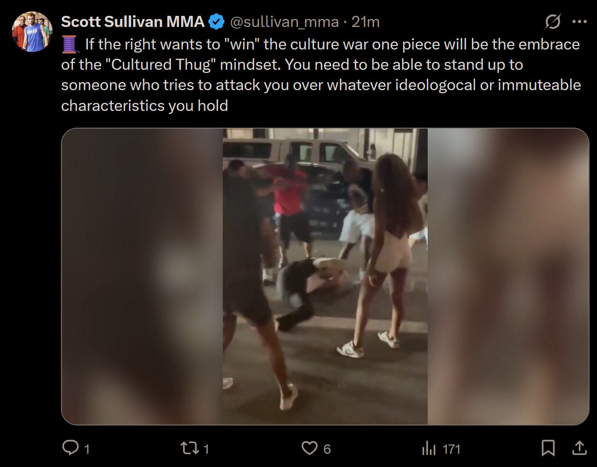597x467 pixels.
Task: Open the post via 21m timestamp
Action: [x=365, y=22]
